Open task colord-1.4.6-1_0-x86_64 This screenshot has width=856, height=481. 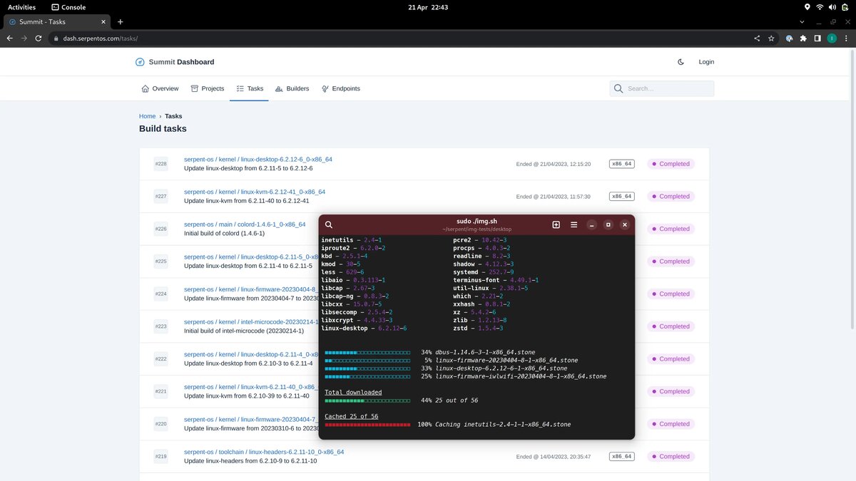coord(245,224)
